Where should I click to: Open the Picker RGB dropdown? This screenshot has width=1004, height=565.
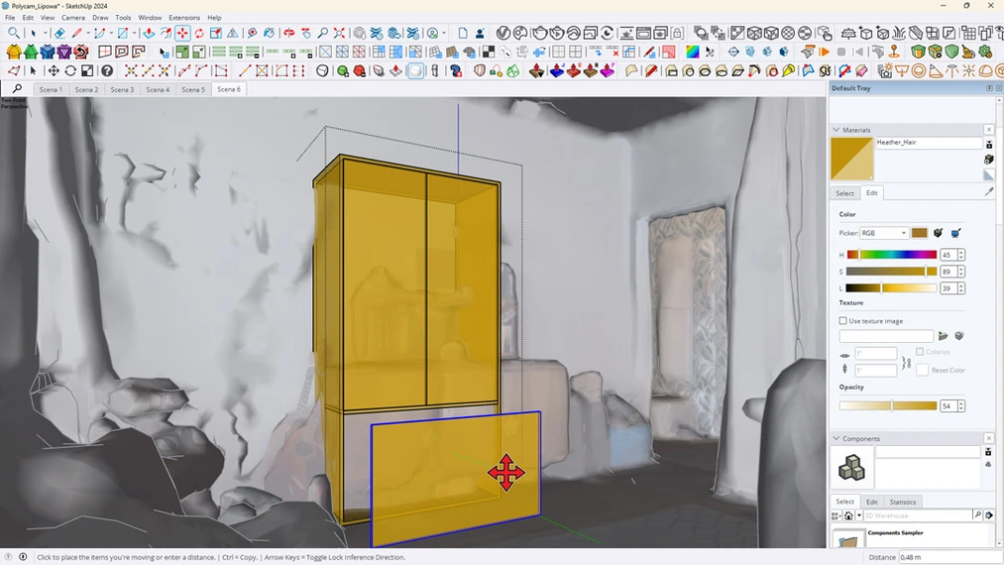[x=884, y=233]
